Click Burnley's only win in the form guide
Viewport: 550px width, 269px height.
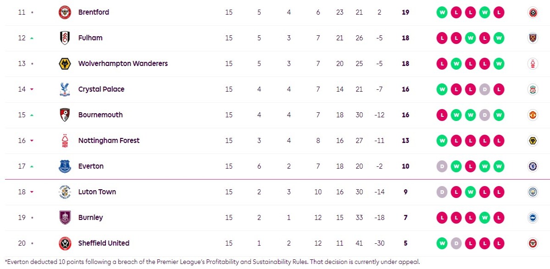[x=484, y=218]
